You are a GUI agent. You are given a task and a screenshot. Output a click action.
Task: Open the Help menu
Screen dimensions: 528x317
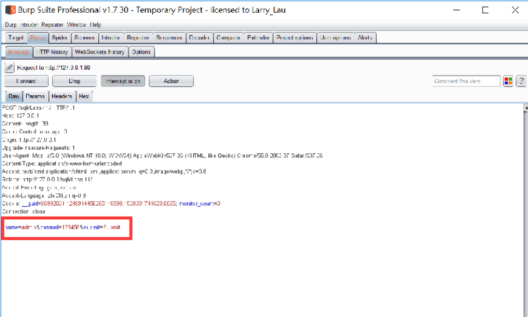click(x=95, y=25)
